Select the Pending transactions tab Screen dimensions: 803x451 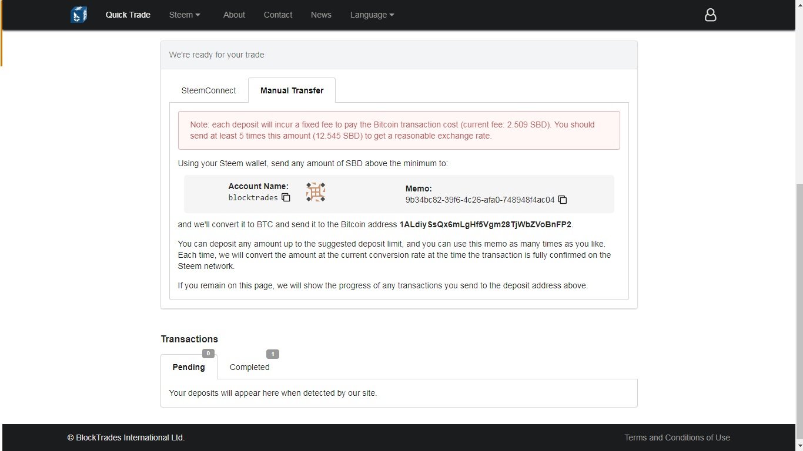(189, 367)
